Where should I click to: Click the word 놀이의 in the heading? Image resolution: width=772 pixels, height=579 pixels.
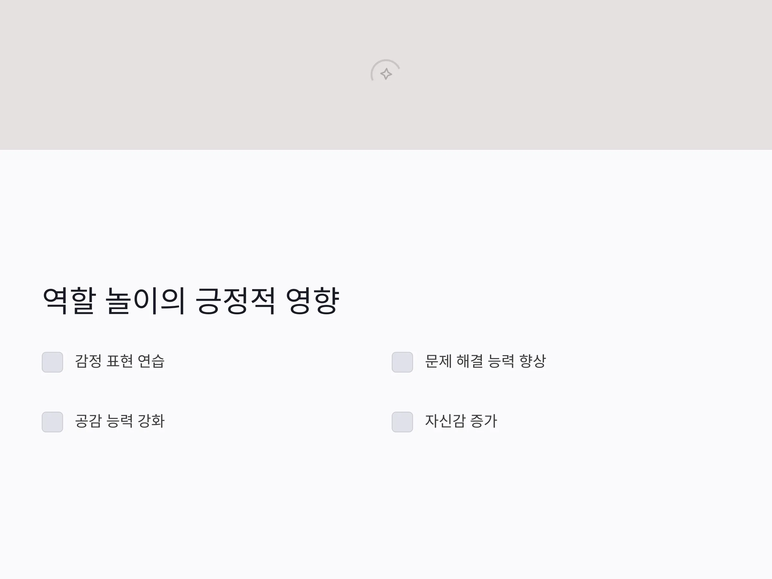click(x=145, y=301)
